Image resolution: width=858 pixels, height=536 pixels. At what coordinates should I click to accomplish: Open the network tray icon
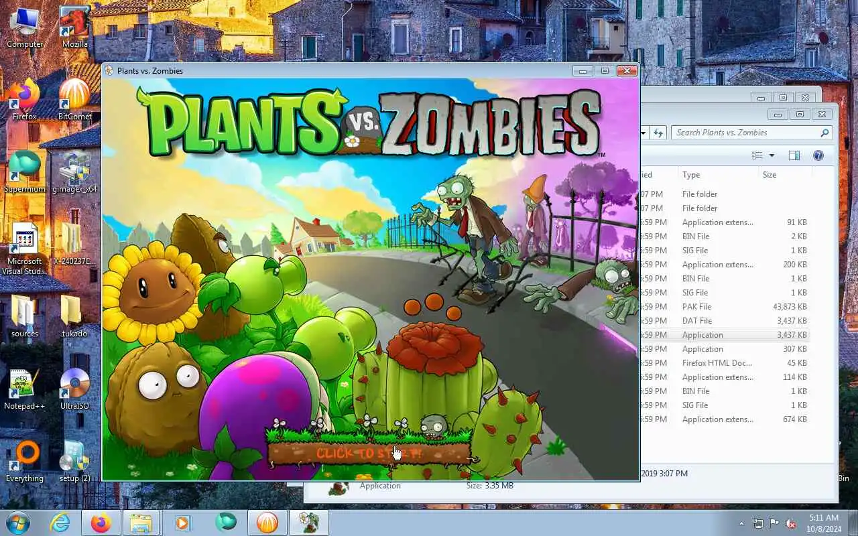click(758, 523)
